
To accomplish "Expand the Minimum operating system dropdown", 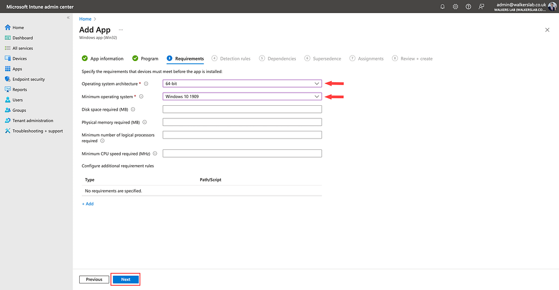I will (242, 96).
